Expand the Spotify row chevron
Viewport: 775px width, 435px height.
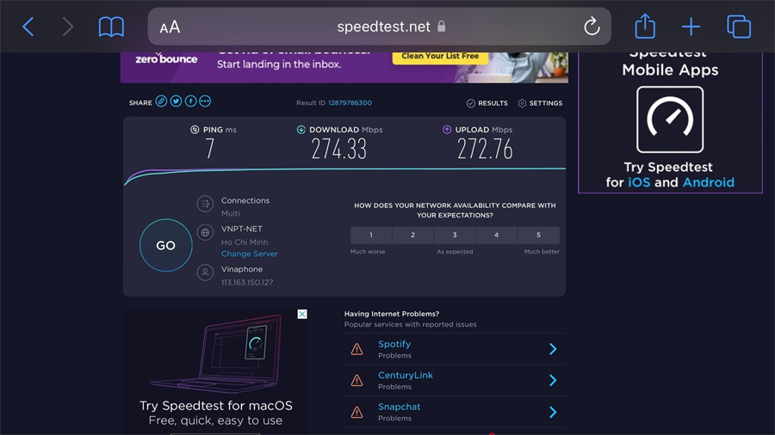[x=553, y=349]
